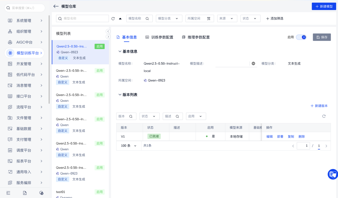Image resolution: width=338 pixels, height=198 pixels.
Task: Focus the 菜单搜索 search box
Action: (25, 8)
